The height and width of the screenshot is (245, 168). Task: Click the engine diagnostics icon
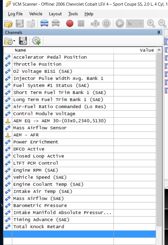pyautogui.click(x=95, y=23)
